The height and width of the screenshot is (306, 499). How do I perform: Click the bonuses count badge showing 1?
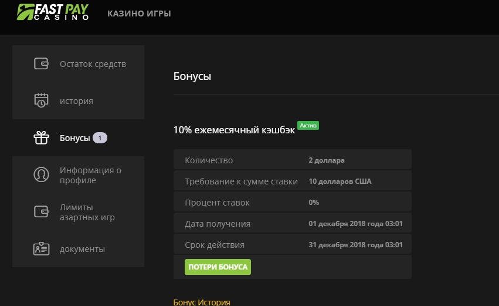point(100,138)
